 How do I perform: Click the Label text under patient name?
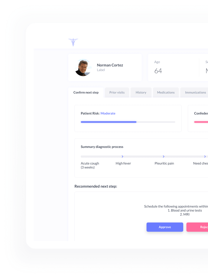[101, 70]
